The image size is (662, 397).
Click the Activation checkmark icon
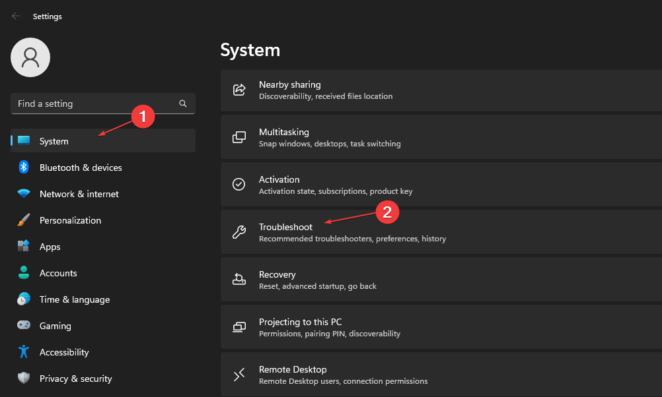[239, 185]
